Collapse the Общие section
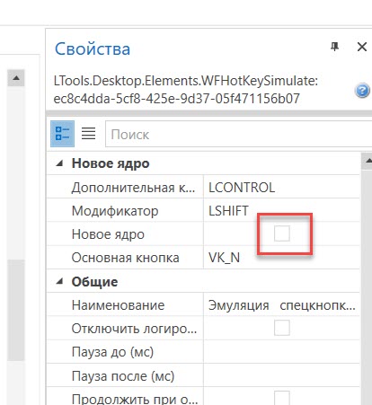Image resolution: width=372 pixels, height=405 pixels. pyautogui.click(x=59, y=281)
